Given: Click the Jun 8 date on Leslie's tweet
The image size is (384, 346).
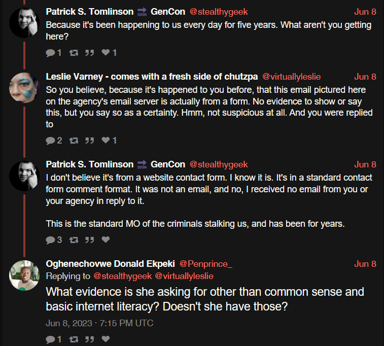Looking at the screenshot, I should pyautogui.click(x=365, y=77).
